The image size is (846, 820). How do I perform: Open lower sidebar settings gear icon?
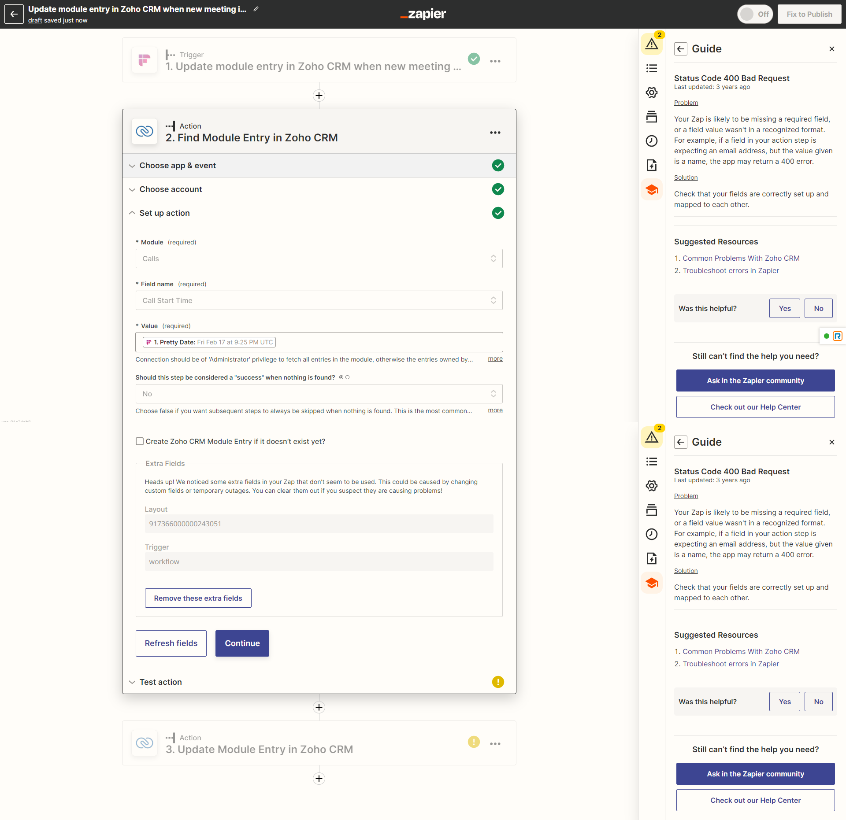tap(652, 486)
